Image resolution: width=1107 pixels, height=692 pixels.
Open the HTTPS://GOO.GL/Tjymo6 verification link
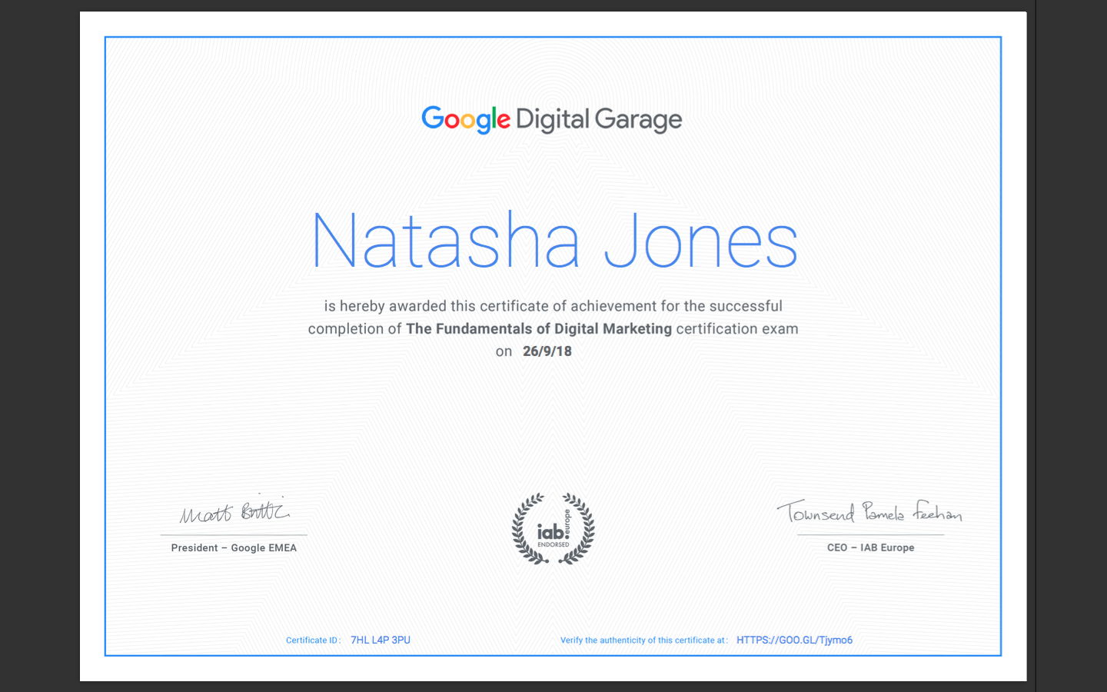coord(794,640)
